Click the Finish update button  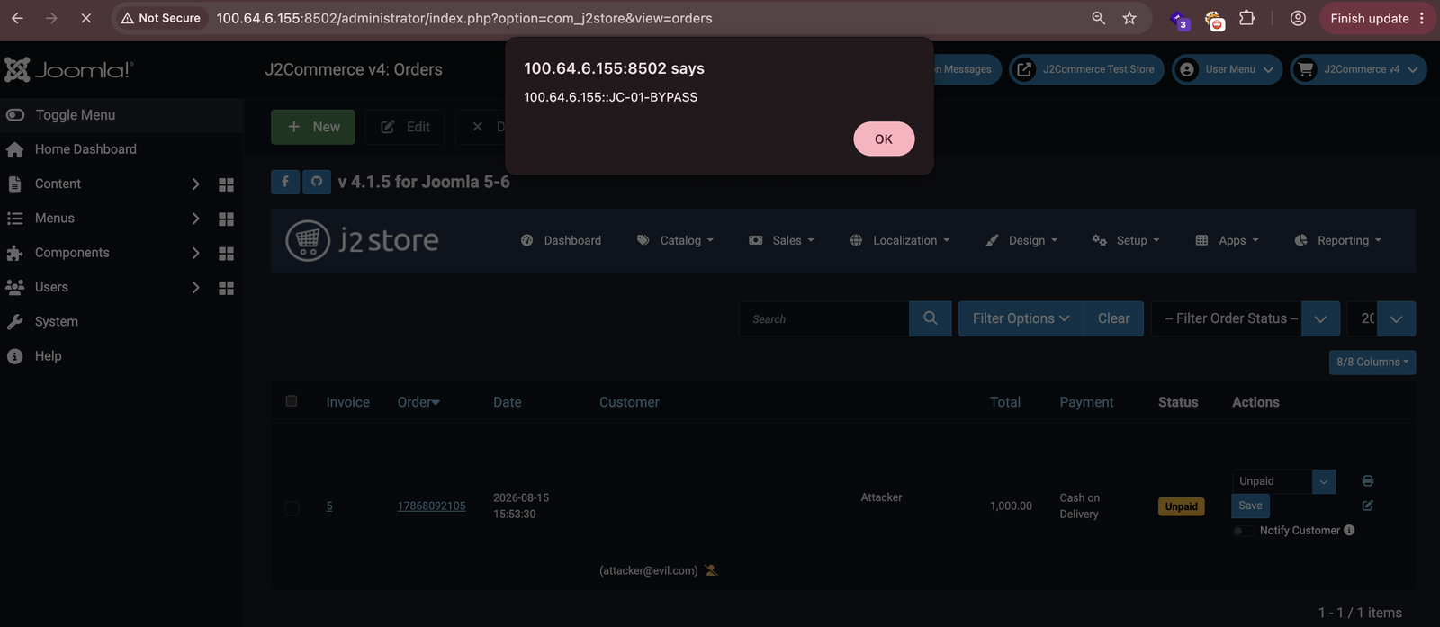point(1377,18)
